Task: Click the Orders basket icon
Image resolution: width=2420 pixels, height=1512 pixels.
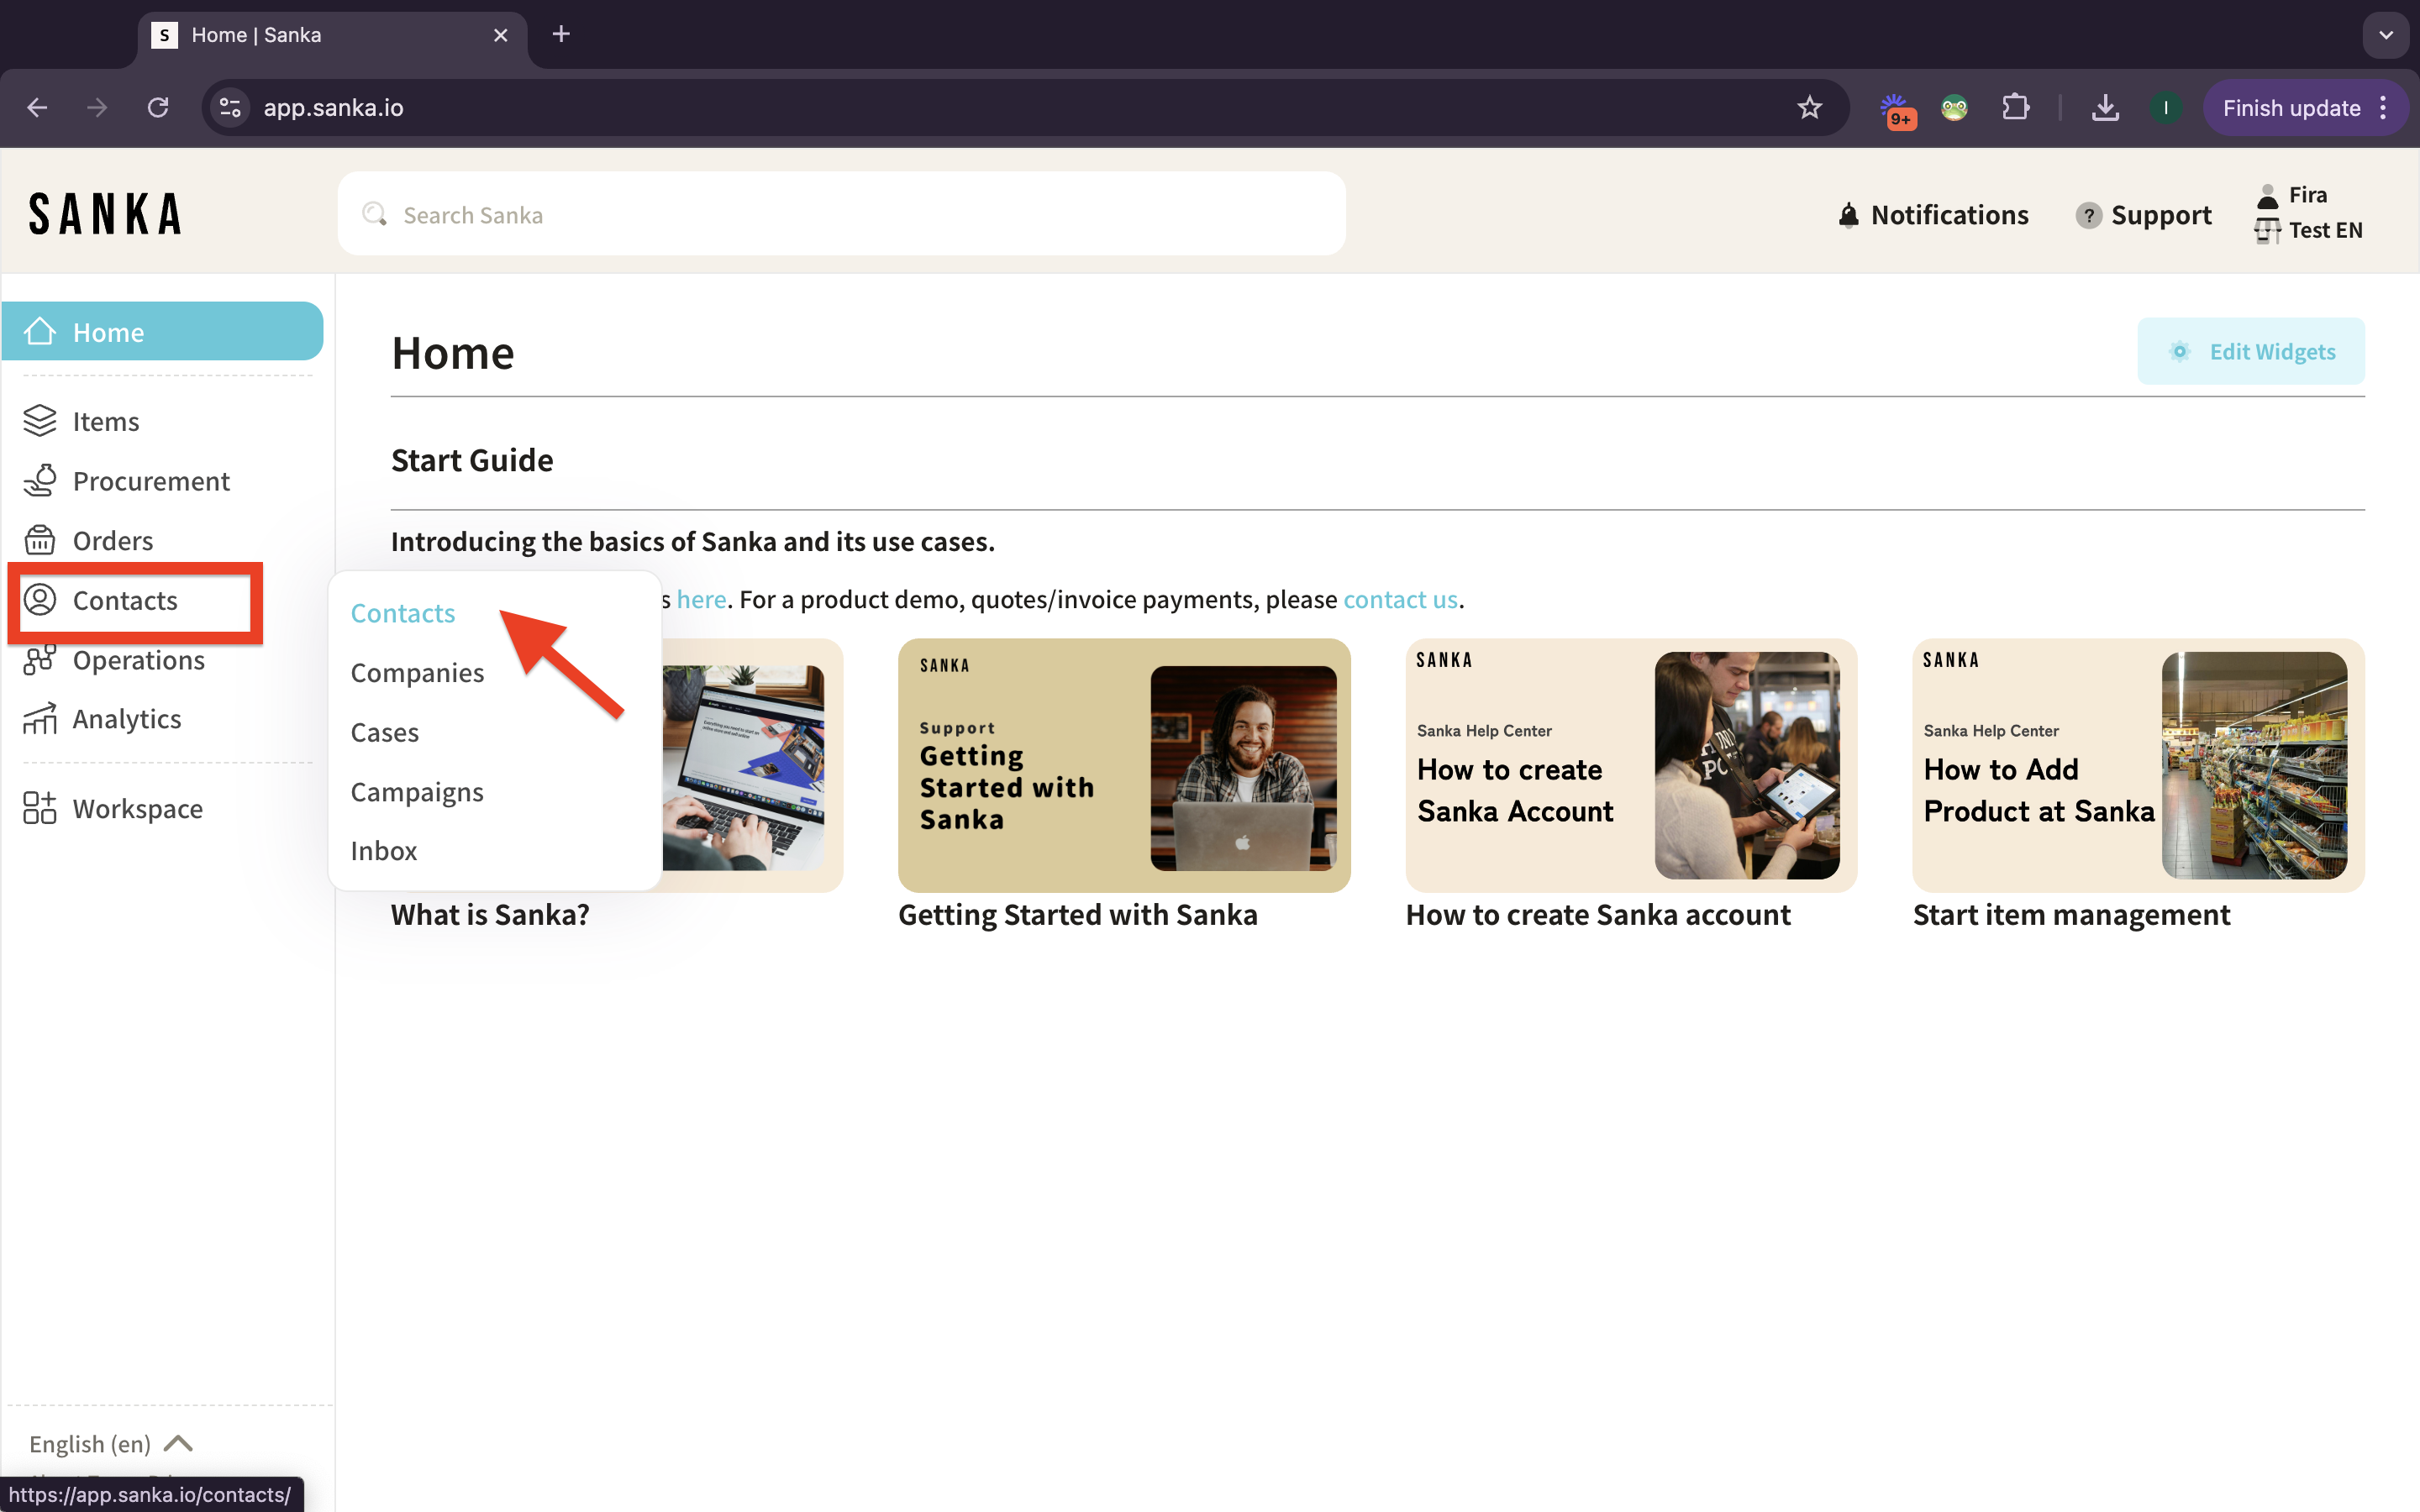Action: pyautogui.click(x=40, y=540)
